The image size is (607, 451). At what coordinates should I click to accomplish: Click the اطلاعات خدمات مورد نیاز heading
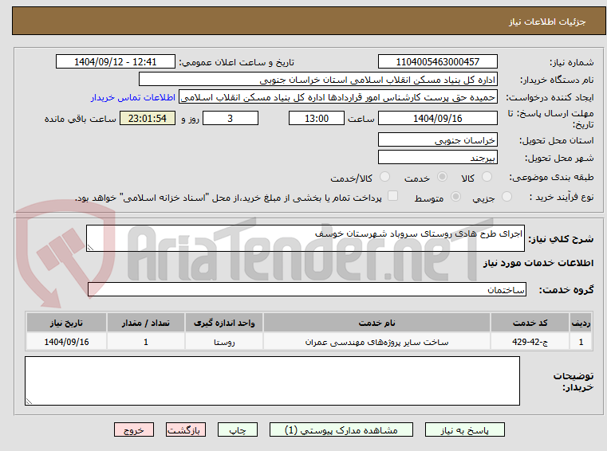pyautogui.click(x=538, y=263)
